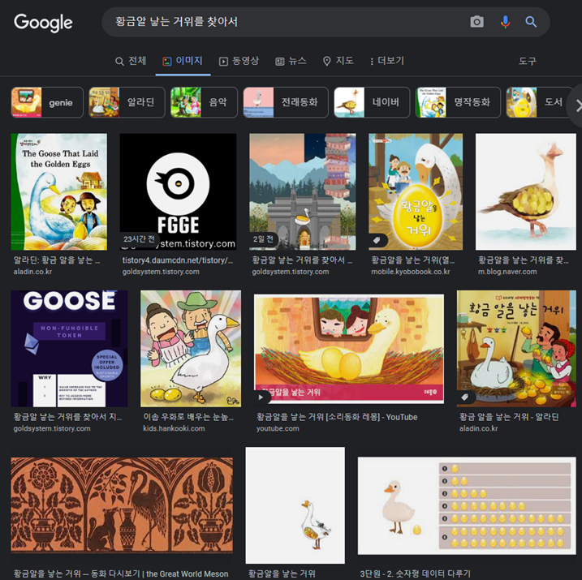Open the small goose on white background image
582x580 pixels.
tap(295, 505)
